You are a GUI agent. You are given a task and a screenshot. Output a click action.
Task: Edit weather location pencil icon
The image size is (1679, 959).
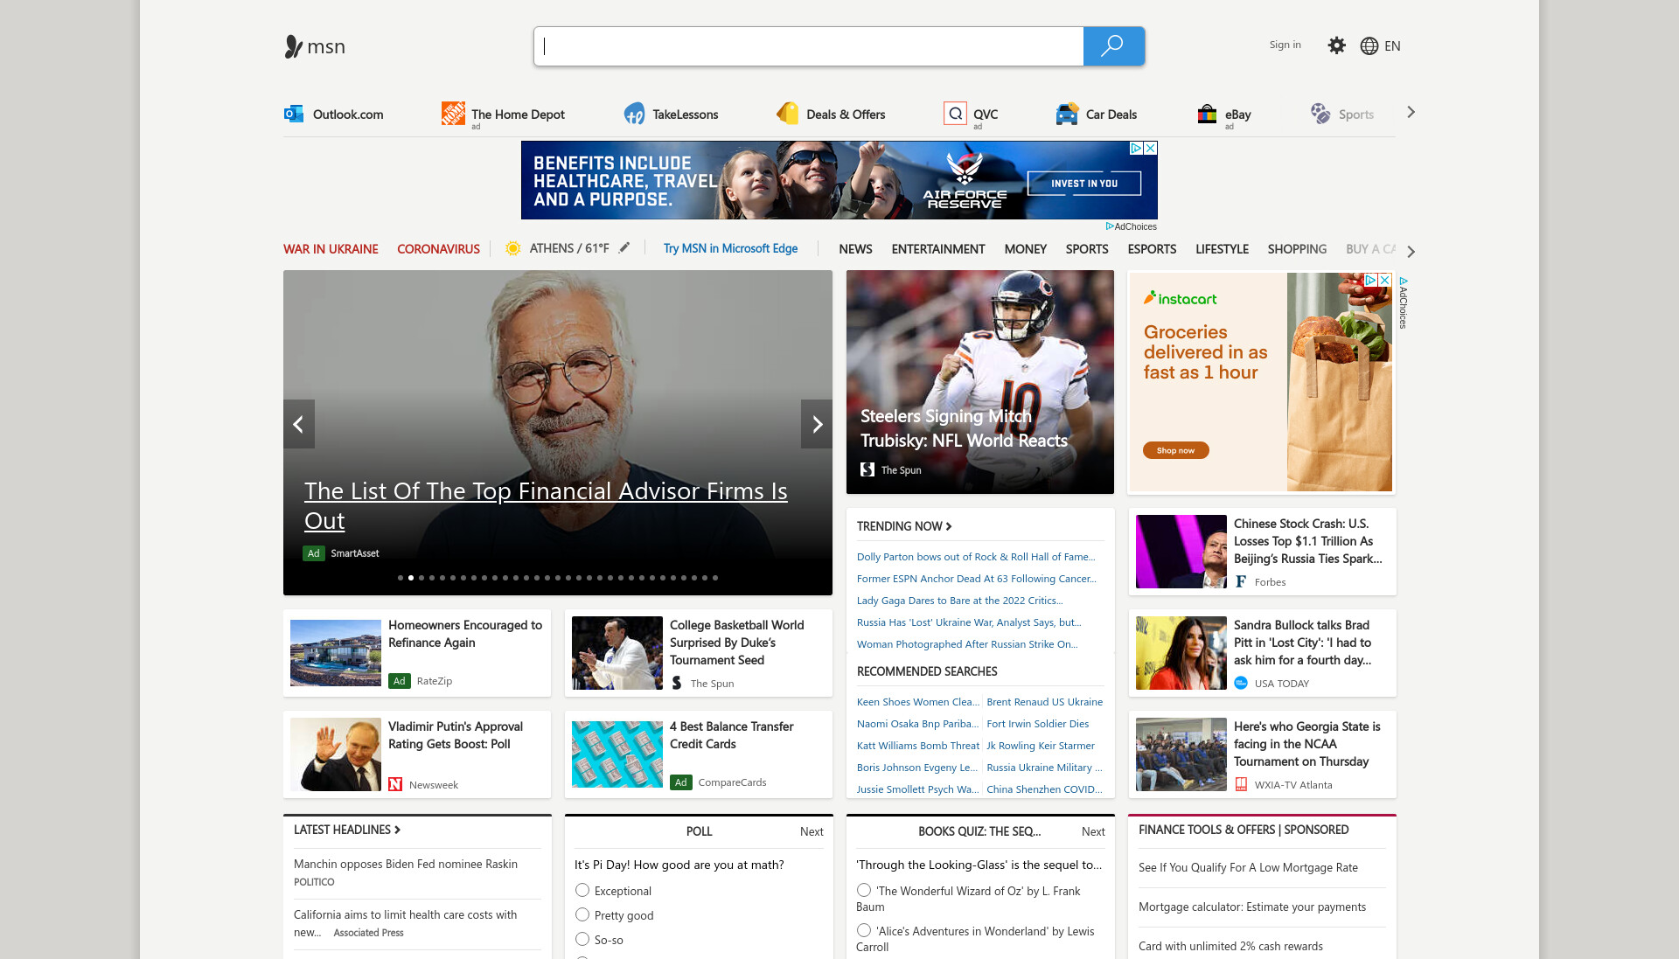[x=624, y=248]
